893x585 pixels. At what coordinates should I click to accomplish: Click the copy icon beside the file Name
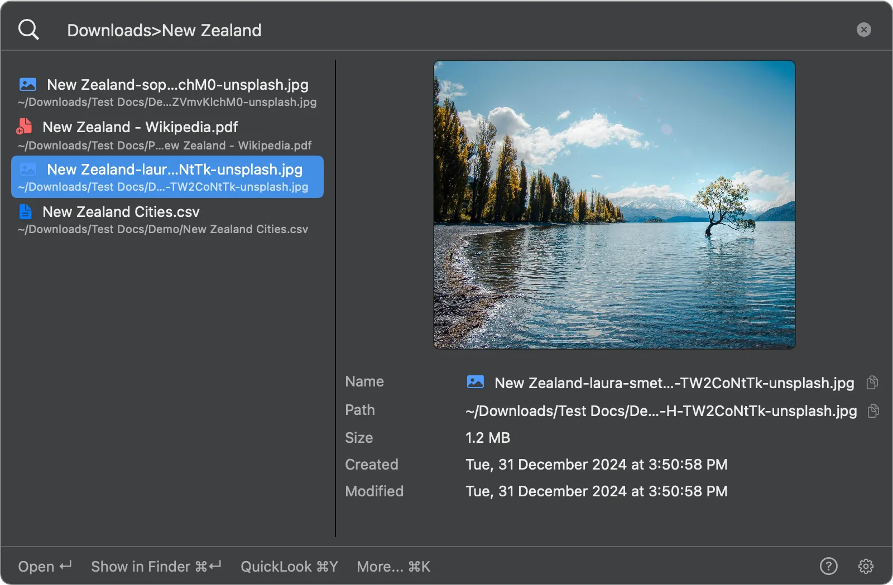coord(872,383)
